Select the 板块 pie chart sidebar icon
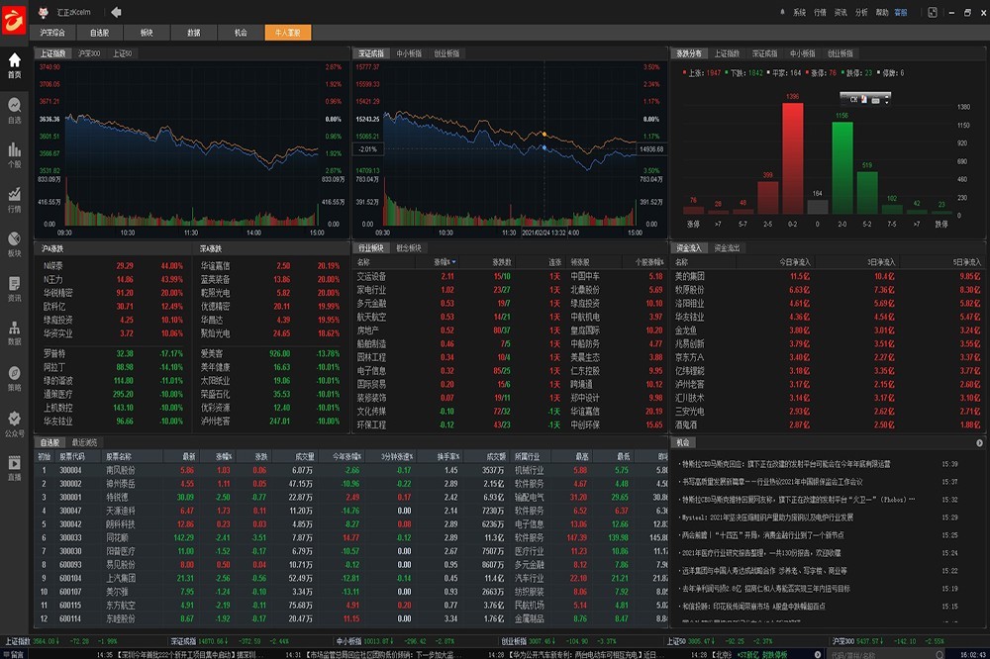 pyautogui.click(x=14, y=242)
